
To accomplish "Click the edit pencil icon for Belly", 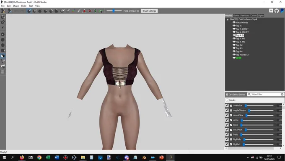I will click(x=227, y=135).
